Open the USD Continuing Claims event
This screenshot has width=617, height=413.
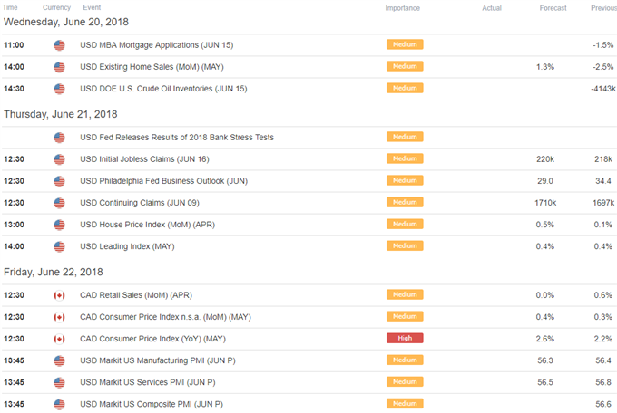pos(140,203)
